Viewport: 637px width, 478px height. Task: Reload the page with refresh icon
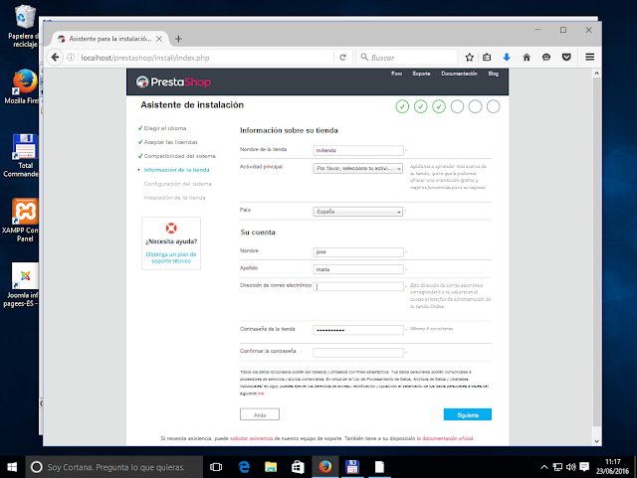(x=342, y=58)
